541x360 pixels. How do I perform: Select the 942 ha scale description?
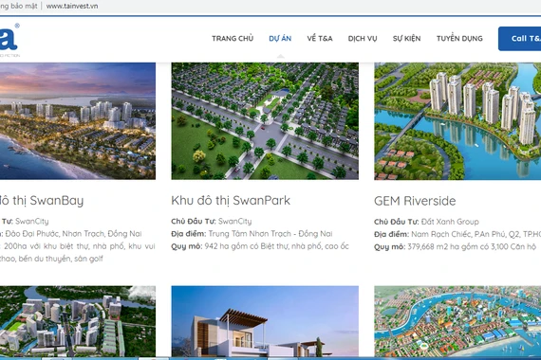pos(276,246)
